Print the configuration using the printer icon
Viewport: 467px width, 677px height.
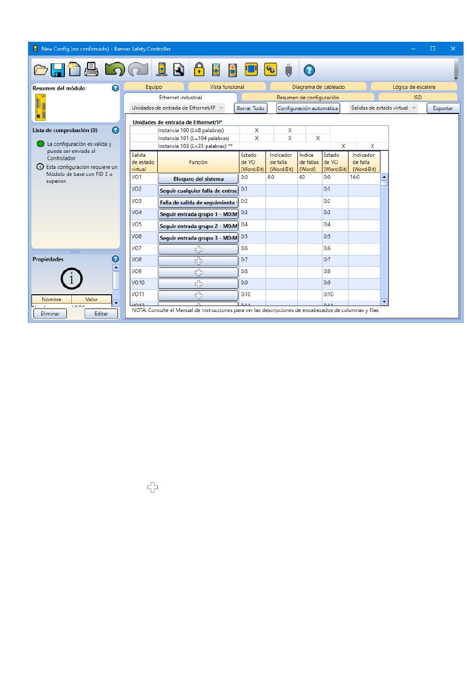(x=91, y=70)
